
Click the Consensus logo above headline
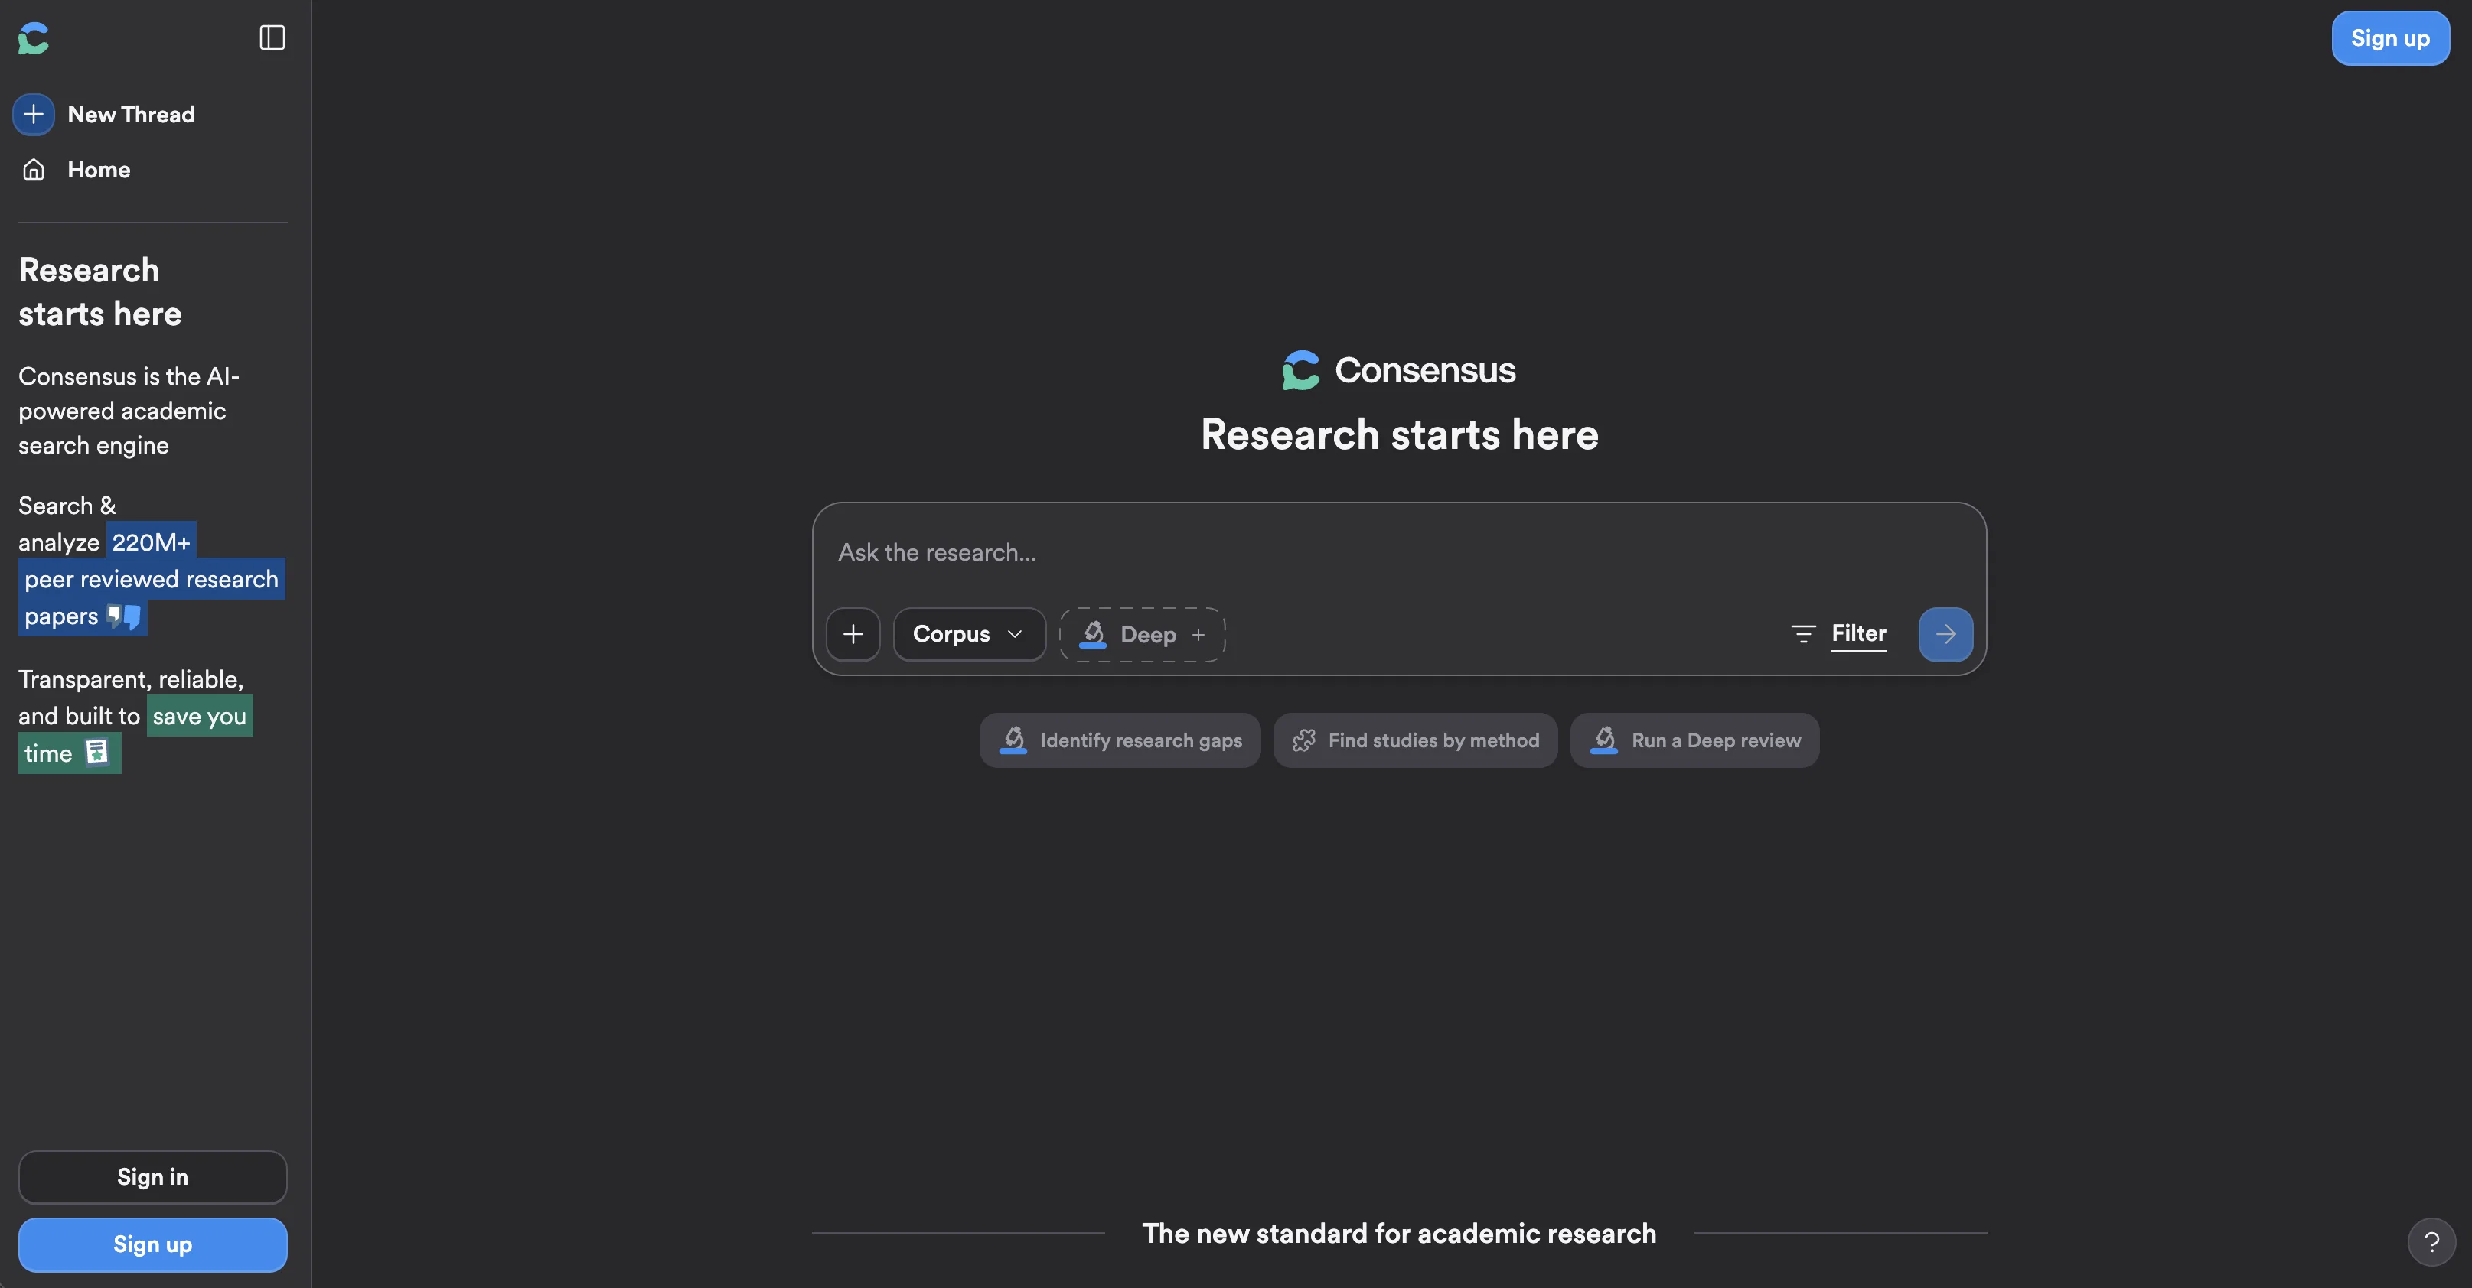[x=1399, y=370]
